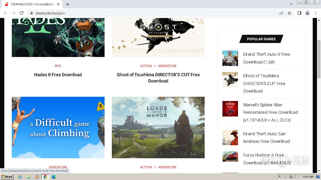
Task: Click the page vertical scrollbar thumb
Action: pos(319,59)
